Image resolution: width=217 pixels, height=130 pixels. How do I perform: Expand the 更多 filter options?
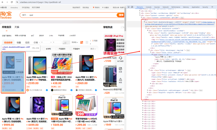coord(93,49)
